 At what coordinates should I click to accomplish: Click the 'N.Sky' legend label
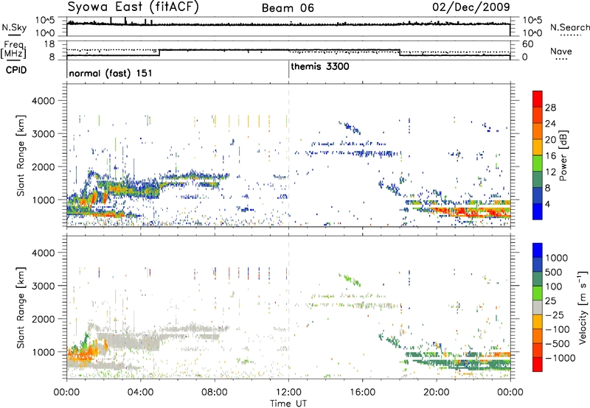[x=14, y=27]
